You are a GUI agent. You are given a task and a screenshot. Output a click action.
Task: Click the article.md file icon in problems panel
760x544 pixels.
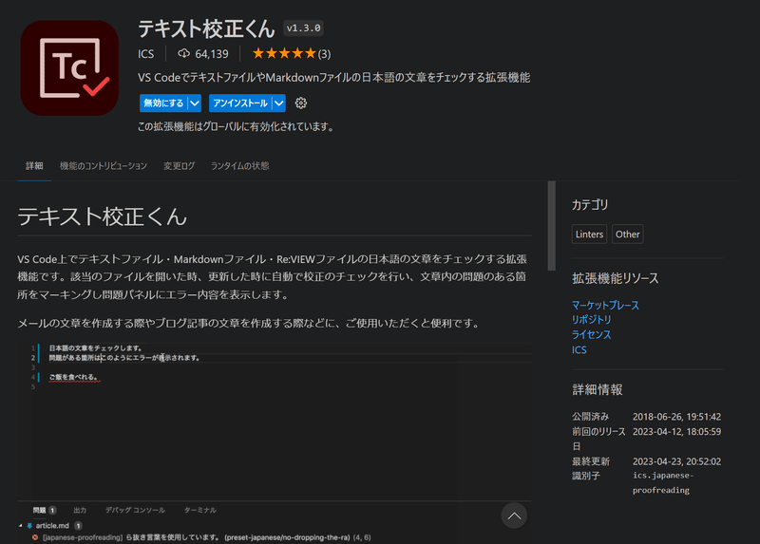29,526
